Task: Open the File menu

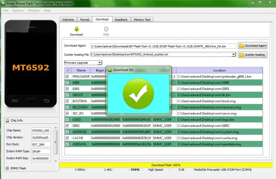Action: pyautogui.click(x=5, y=10)
